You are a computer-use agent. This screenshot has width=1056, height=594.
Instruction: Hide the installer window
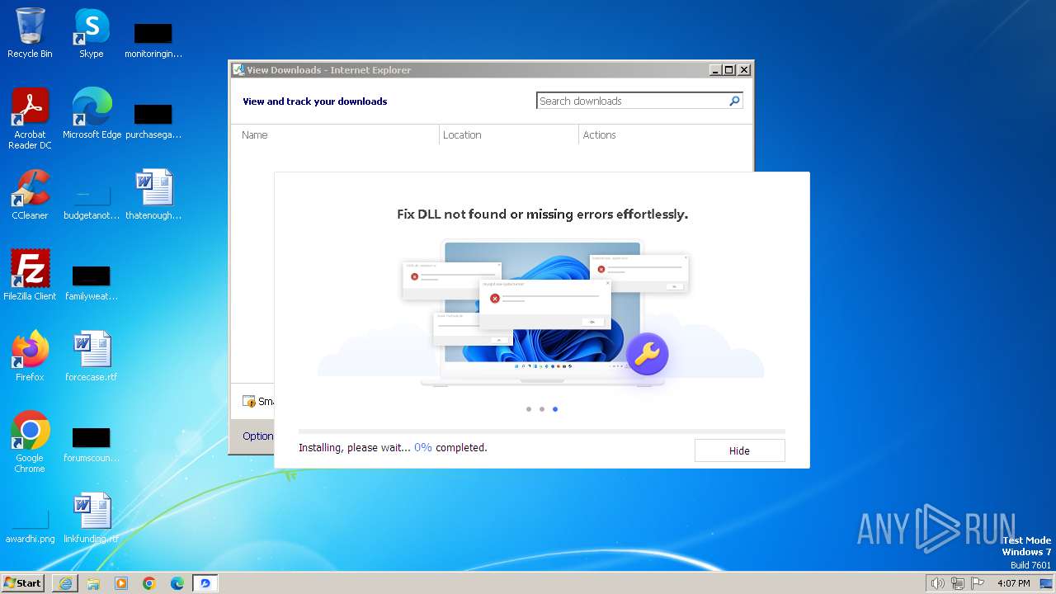click(739, 450)
